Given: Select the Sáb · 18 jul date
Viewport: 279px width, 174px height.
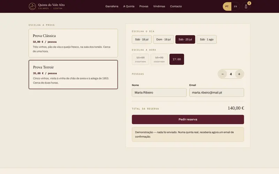Looking at the screenshot, I should click(142, 39).
